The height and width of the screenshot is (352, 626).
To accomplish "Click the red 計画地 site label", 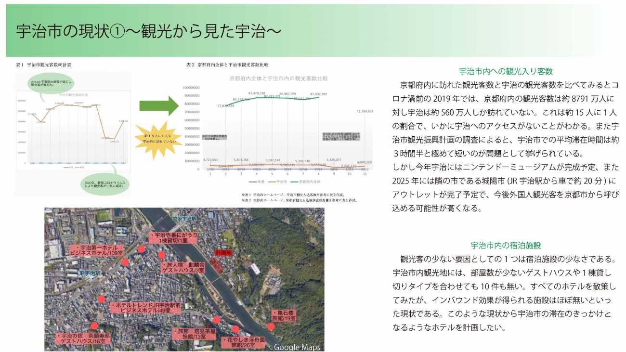I will [223, 252].
